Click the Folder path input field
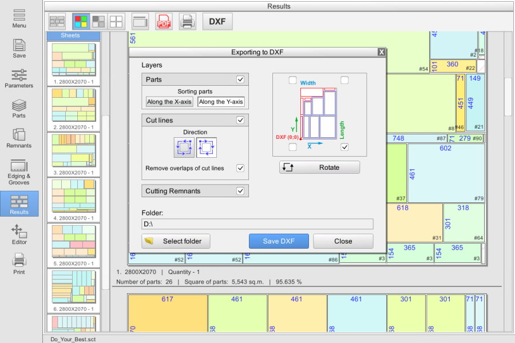 (257, 224)
